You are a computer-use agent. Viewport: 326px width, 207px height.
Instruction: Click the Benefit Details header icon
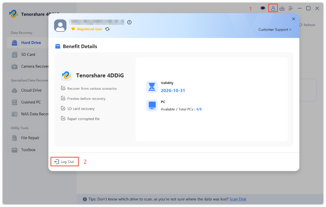pyautogui.click(x=57, y=46)
